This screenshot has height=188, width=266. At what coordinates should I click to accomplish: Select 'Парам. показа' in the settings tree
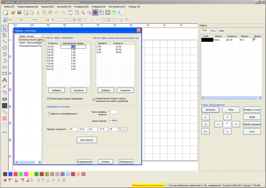pyautogui.click(x=26, y=36)
